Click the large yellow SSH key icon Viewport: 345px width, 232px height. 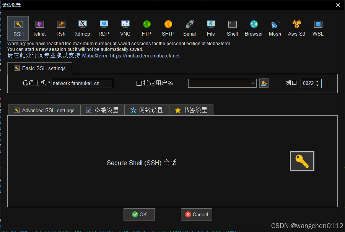tap(302, 161)
